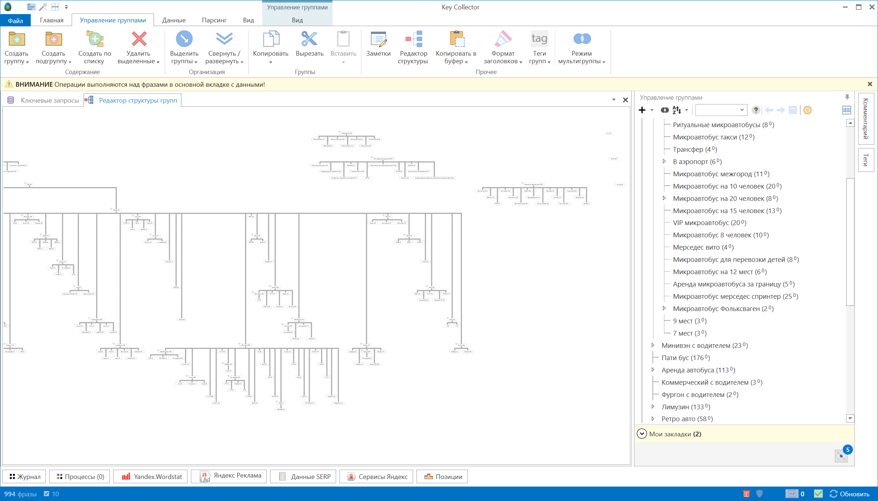
Task: Switch to the Парсинг ribbon tab
Action: 214,20
